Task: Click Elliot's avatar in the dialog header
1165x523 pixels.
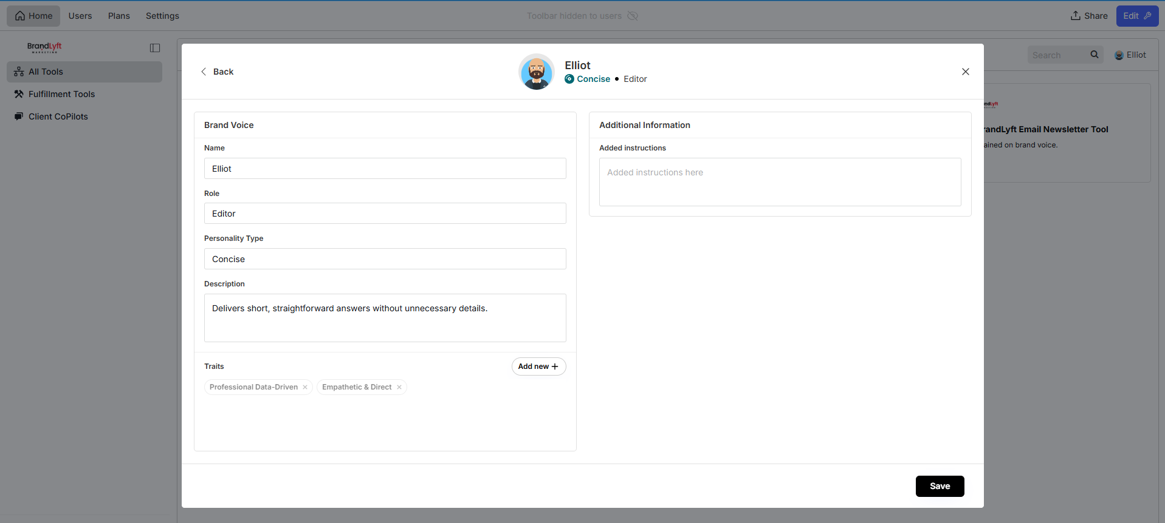Action: click(536, 72)
